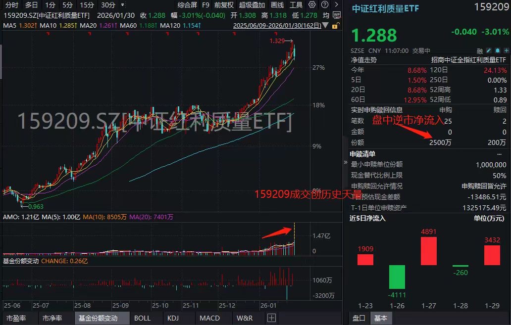Screen dimensions: 511x325
Task: Click the pencil edit icon in quote panel
Action: 489,49
